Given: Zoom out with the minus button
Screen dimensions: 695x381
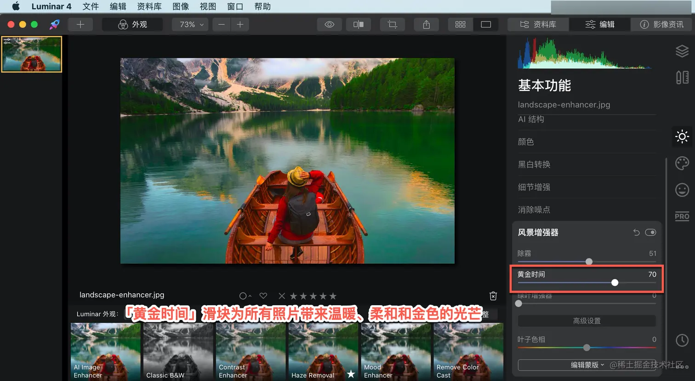Looking at the screenshot, I should [x=222, y=24].
